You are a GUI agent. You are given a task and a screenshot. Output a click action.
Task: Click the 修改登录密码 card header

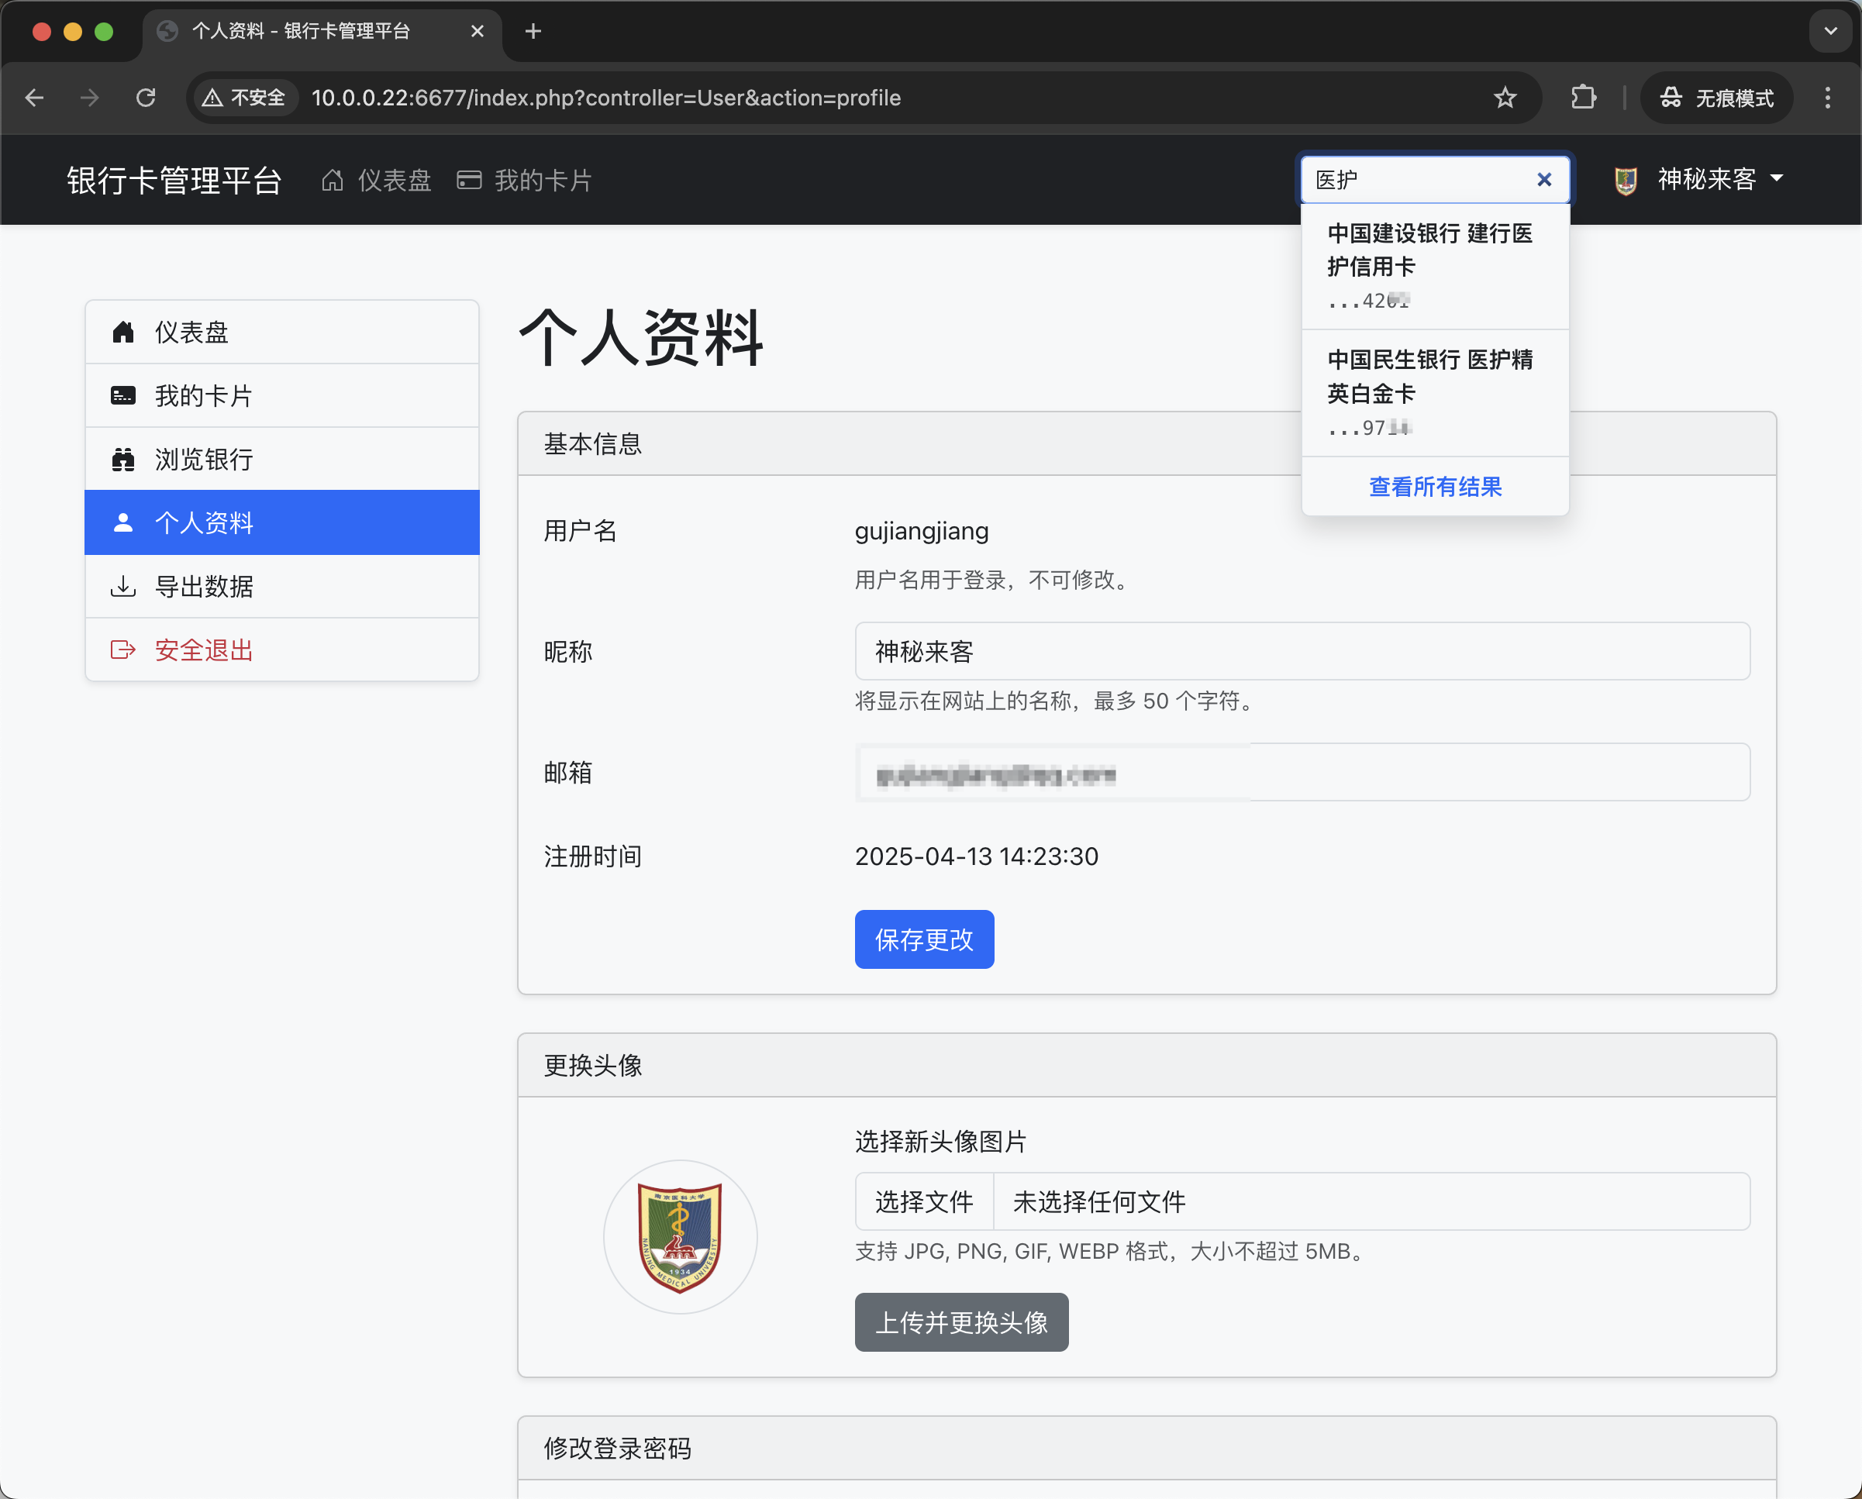point(1147,1448)
